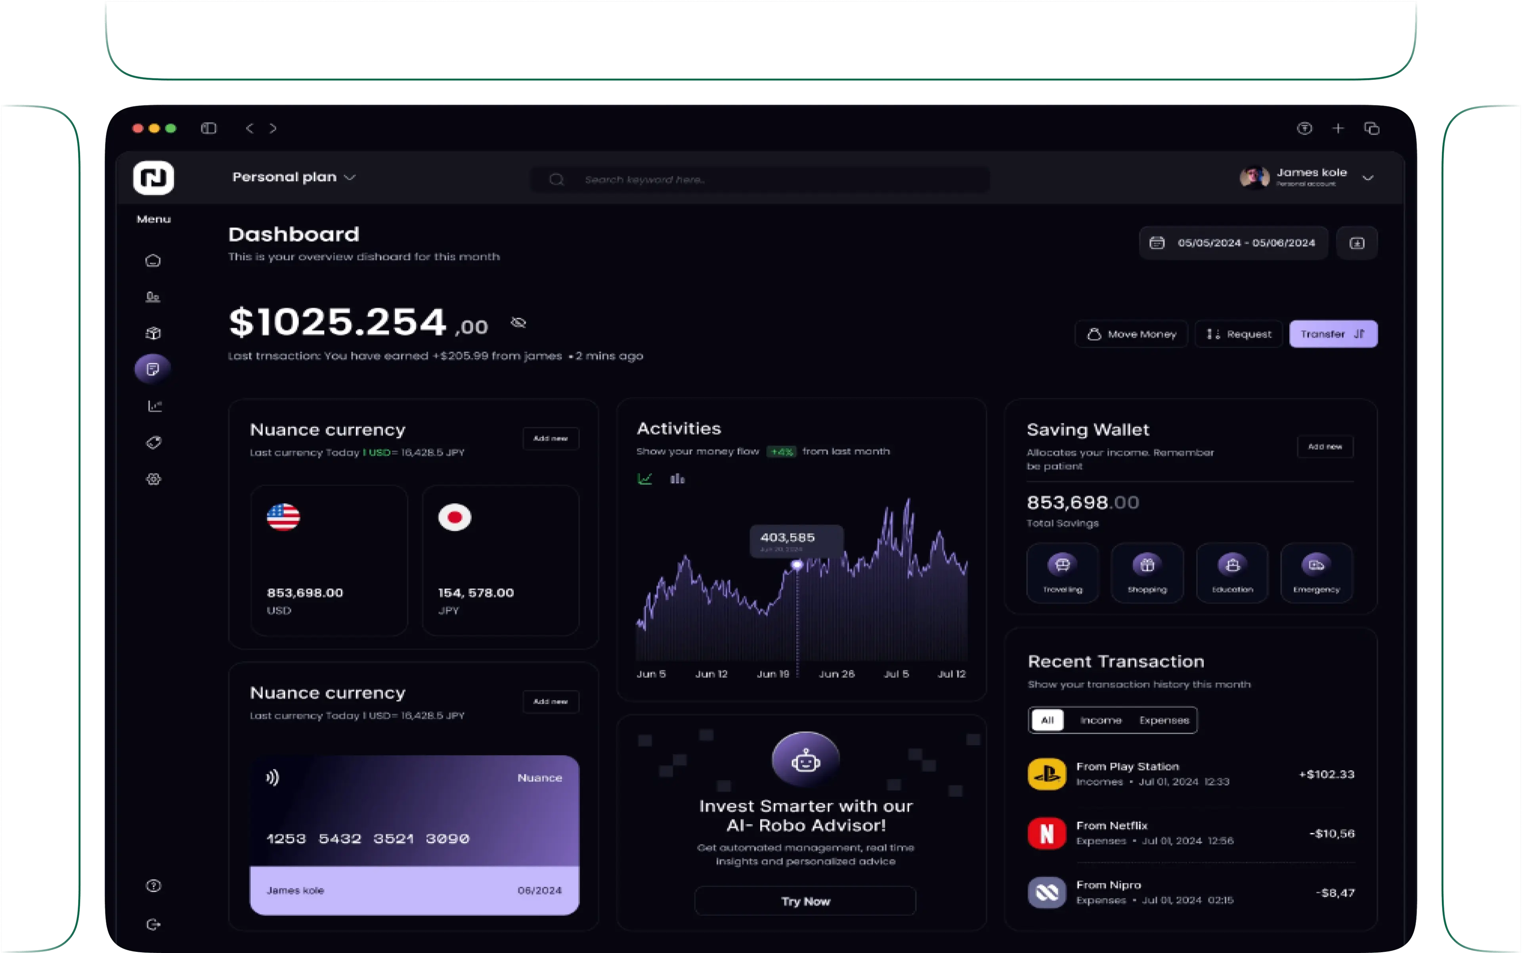Viewport: 1522px width, 953px height.
Task: Open the Home icon in sidebar menu
Action: click(x=153, y=260)
